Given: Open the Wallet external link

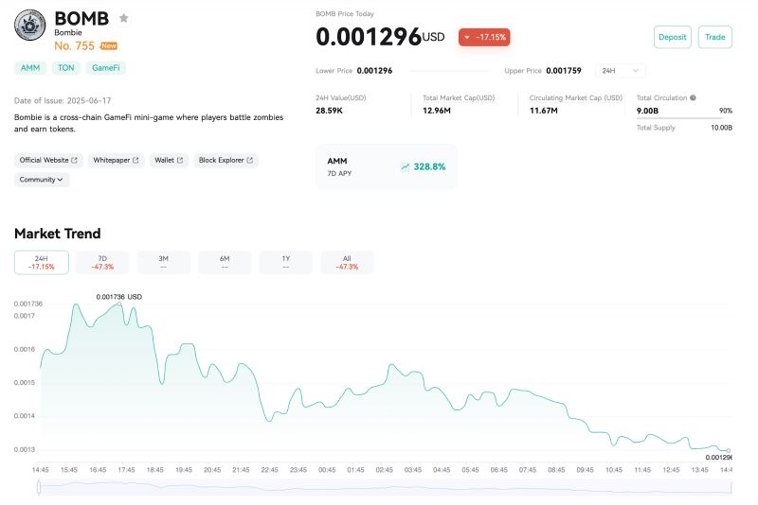Looking at the screenshot, I should pyautogui.click(x=168, y=160).
